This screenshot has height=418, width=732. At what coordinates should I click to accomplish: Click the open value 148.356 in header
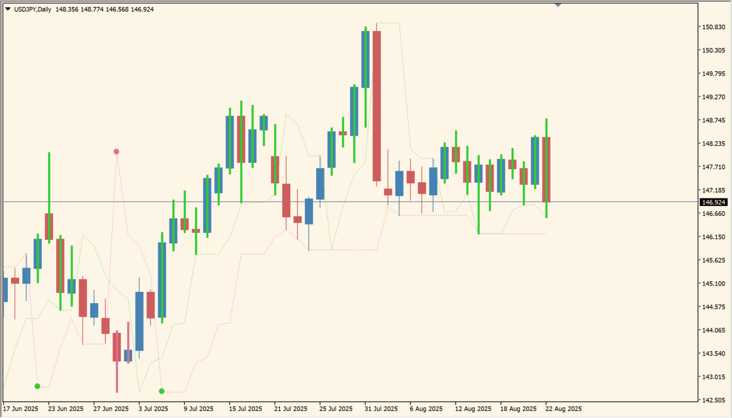pos(67,10)
